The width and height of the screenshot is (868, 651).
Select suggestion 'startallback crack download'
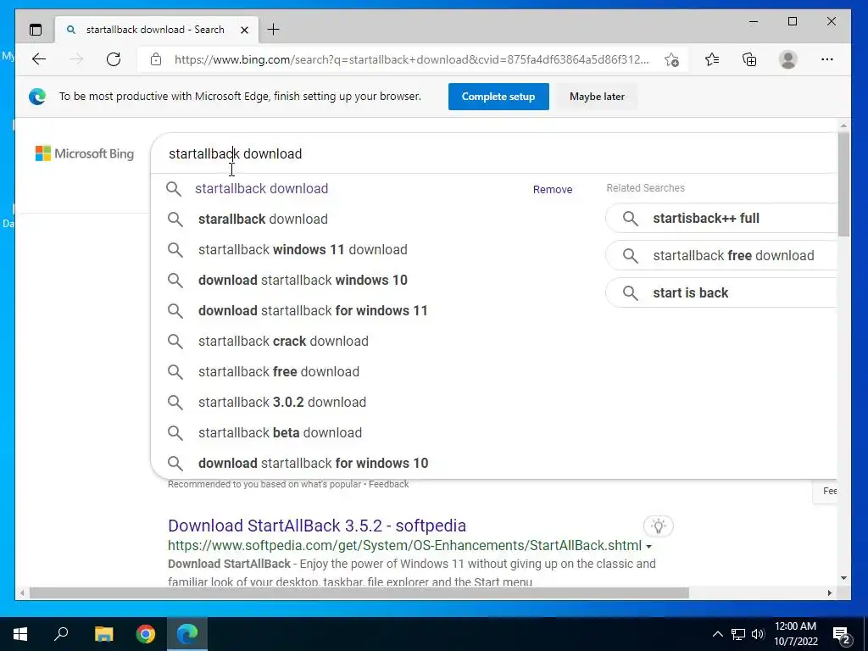pos(283,341)
